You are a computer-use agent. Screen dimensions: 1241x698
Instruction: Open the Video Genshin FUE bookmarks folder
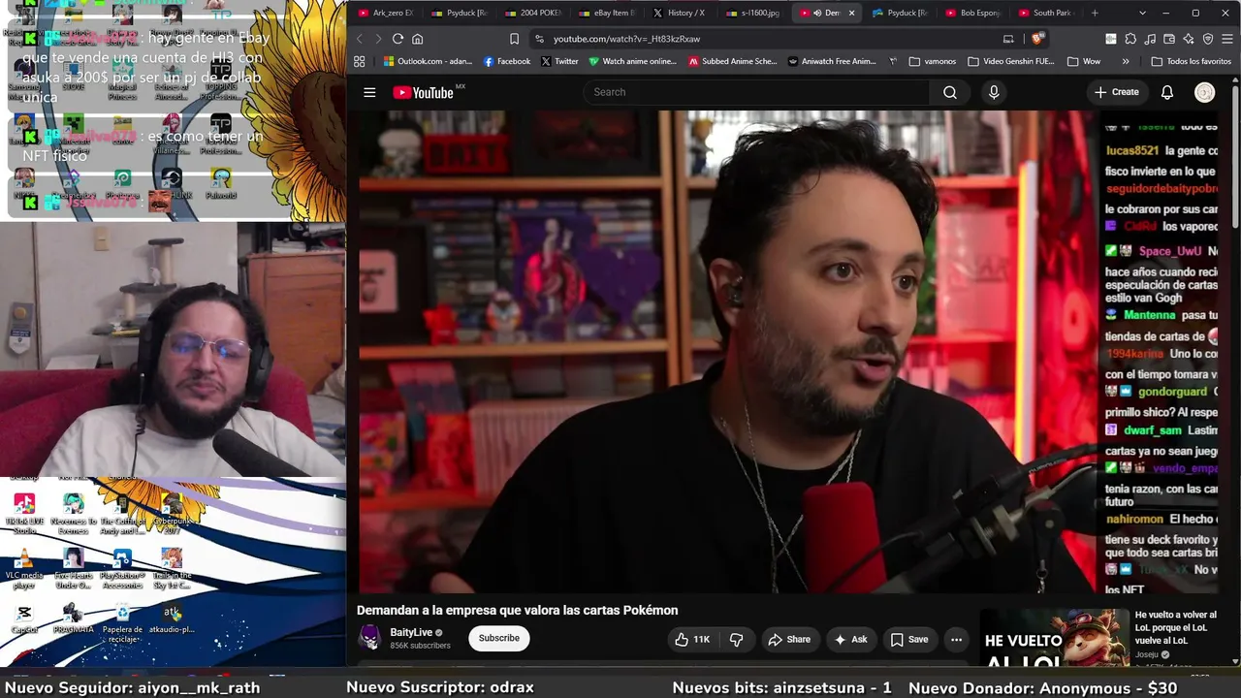click(1010, 61)
